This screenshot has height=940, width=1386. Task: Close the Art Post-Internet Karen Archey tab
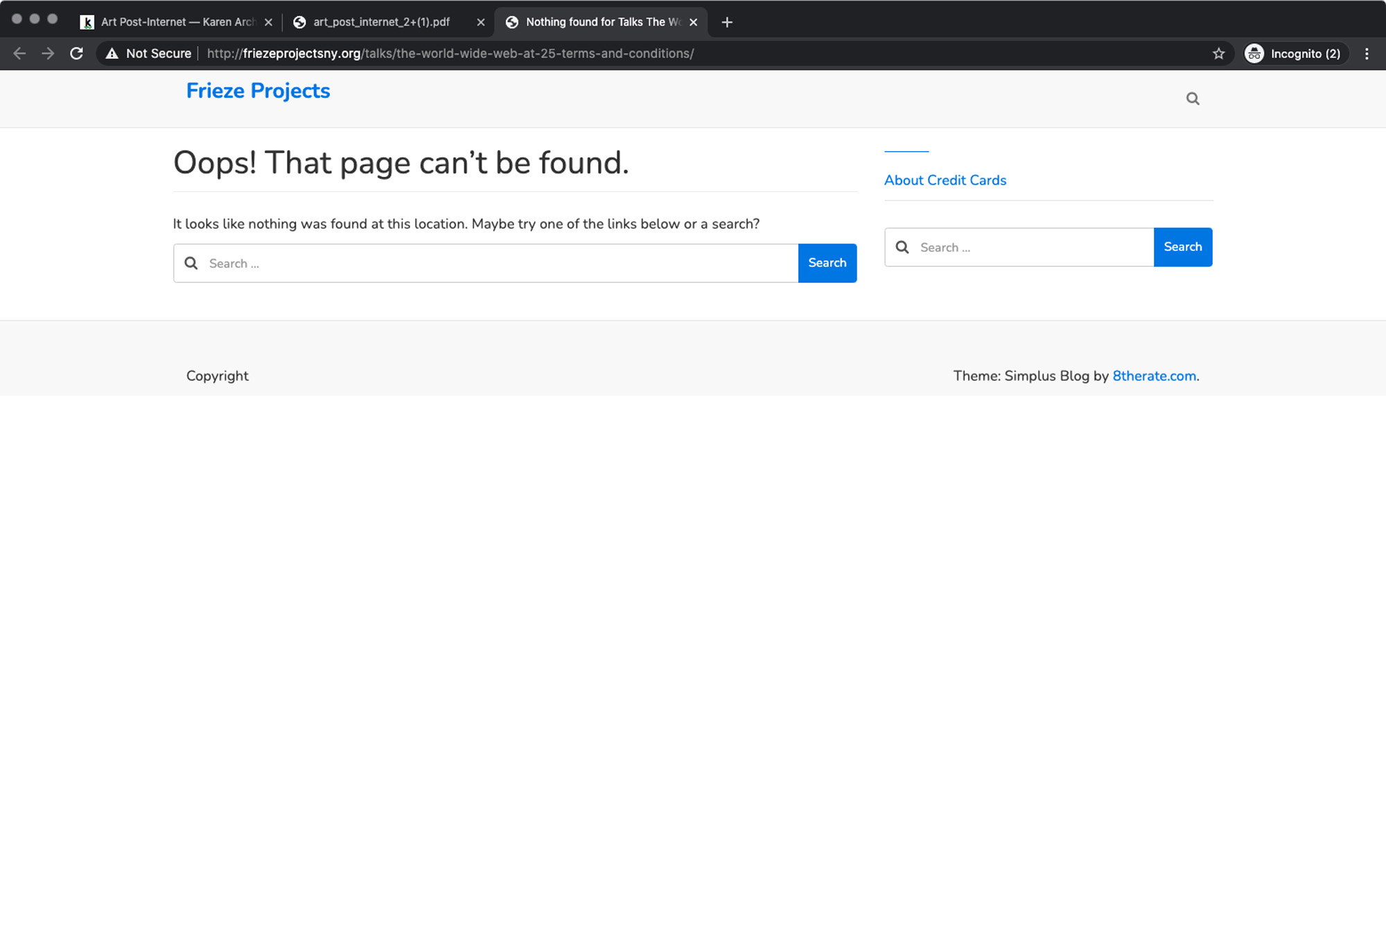point(269,22)
